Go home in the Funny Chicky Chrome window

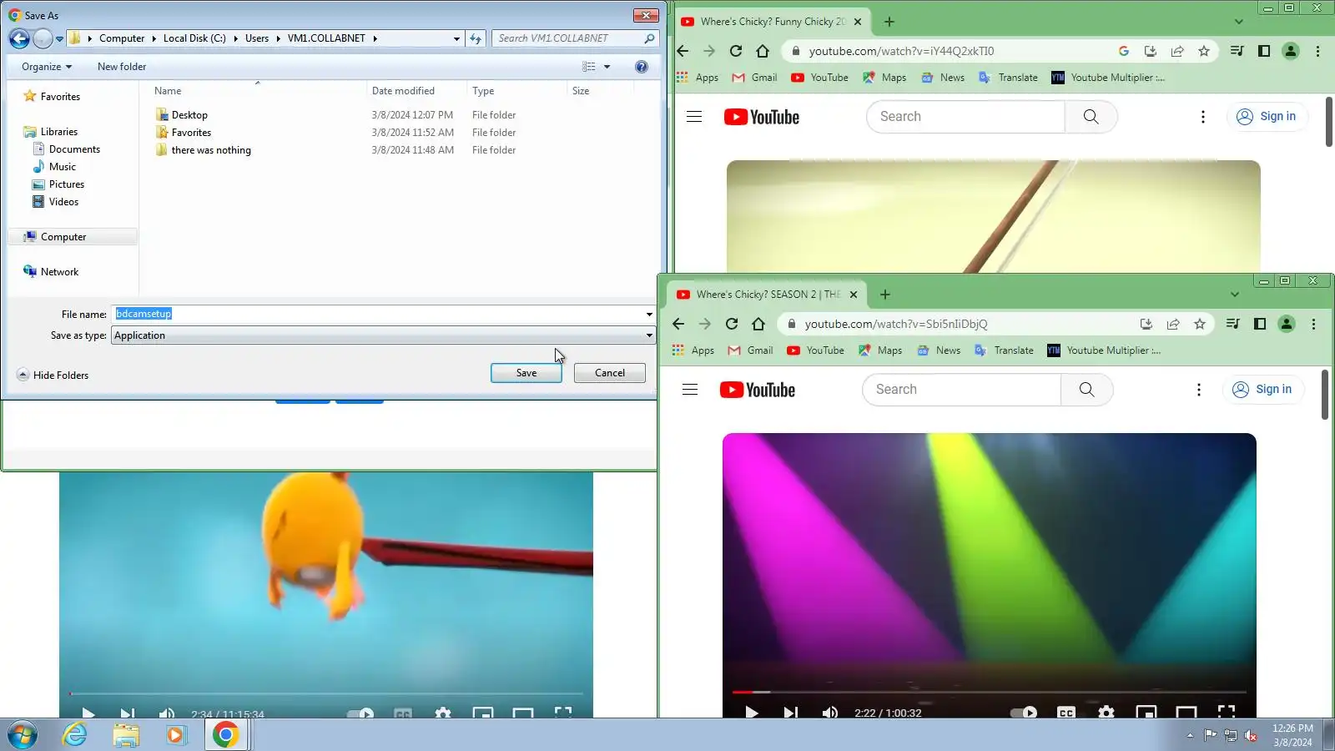763,51
